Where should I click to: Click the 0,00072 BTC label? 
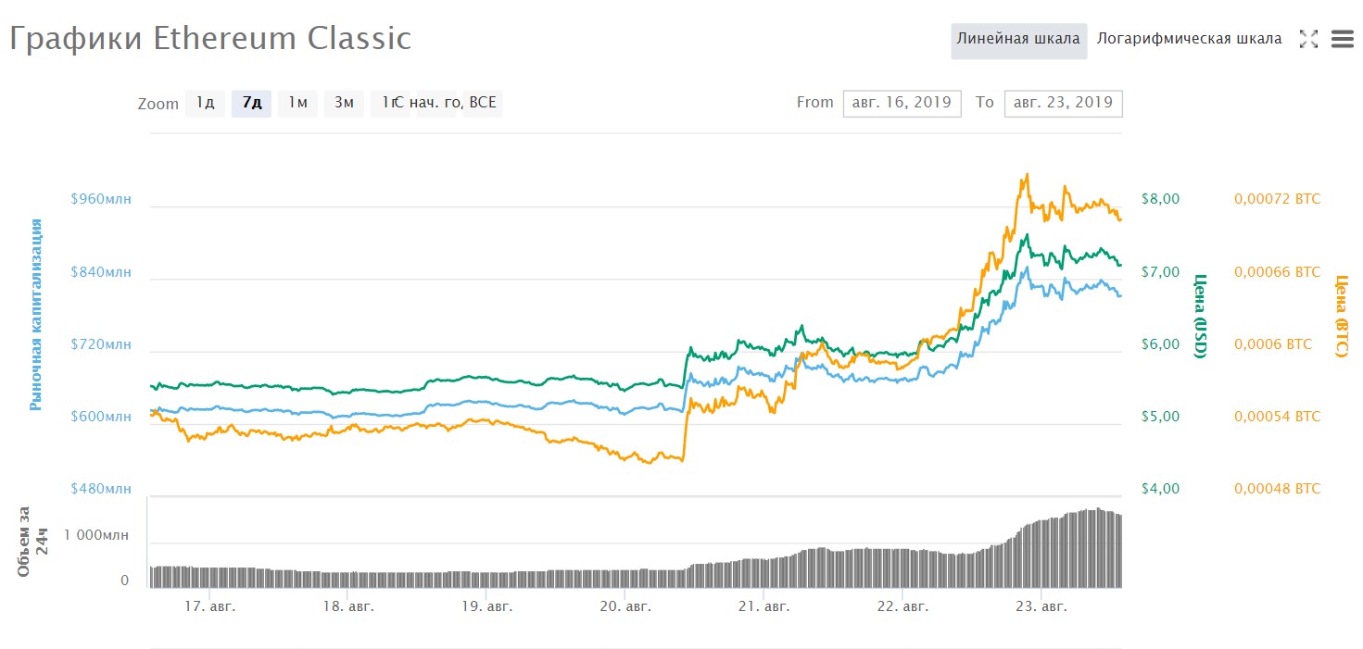click(x=1277, y=199)
